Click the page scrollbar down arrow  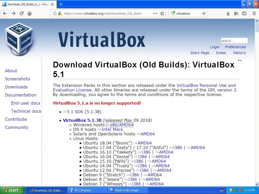point(257,184)
